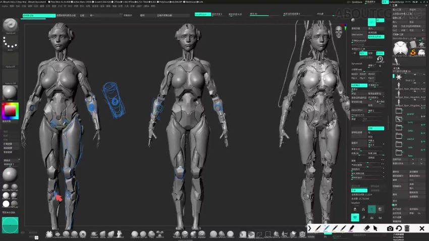Delete annotations with the trash icon
Image resolution: width=429 pixels, height=241 pixels.
[407, 228]
